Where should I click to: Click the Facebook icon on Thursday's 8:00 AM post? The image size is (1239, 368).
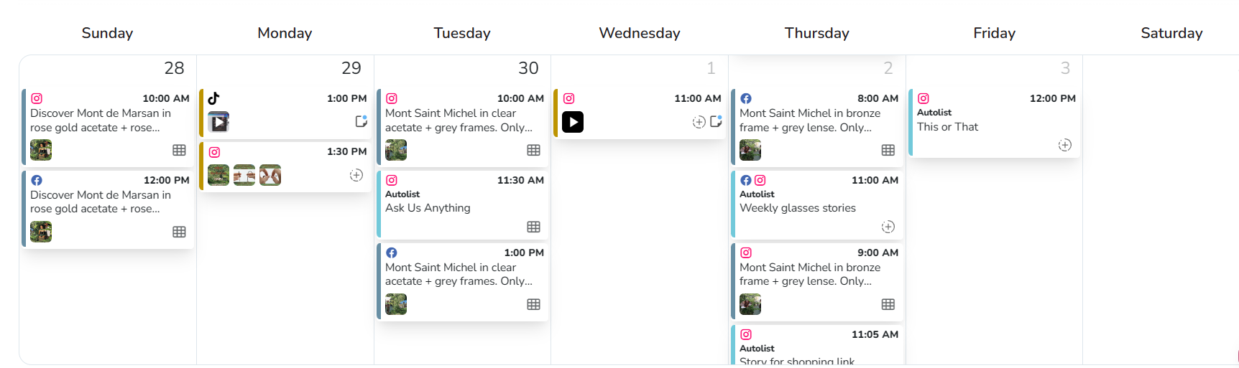(x=746, y=98)
